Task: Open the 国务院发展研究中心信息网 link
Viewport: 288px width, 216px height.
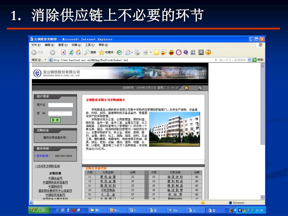Action: (x=55, y=191)
